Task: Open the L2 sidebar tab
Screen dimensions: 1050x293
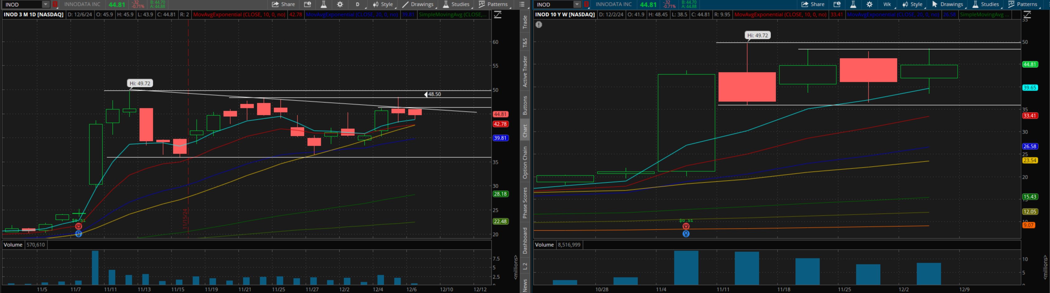Action: [525, 266]
